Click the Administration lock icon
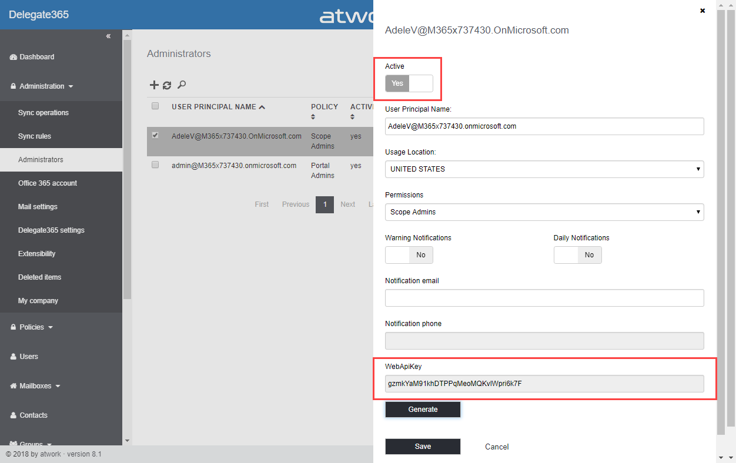This screenshot has width=736, height=463. tap(14, 86)
